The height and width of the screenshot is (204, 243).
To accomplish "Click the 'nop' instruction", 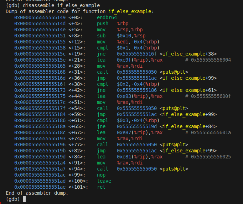I will (101, 175).
